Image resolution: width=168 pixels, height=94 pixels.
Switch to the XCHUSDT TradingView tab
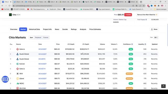click(x=110, y=2)
